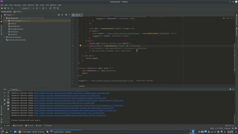Click the Chrome 'In Her Wake' taskbar entry

pyautogui.click(x=32, y=132)
